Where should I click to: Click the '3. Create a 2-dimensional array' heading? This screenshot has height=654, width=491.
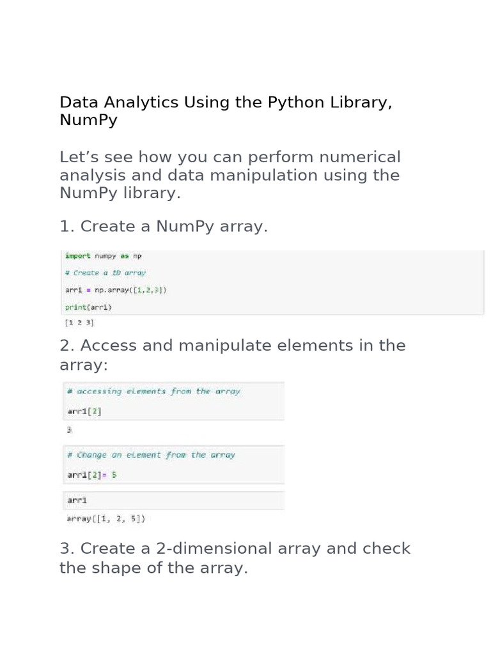click(x=235, y=549)
